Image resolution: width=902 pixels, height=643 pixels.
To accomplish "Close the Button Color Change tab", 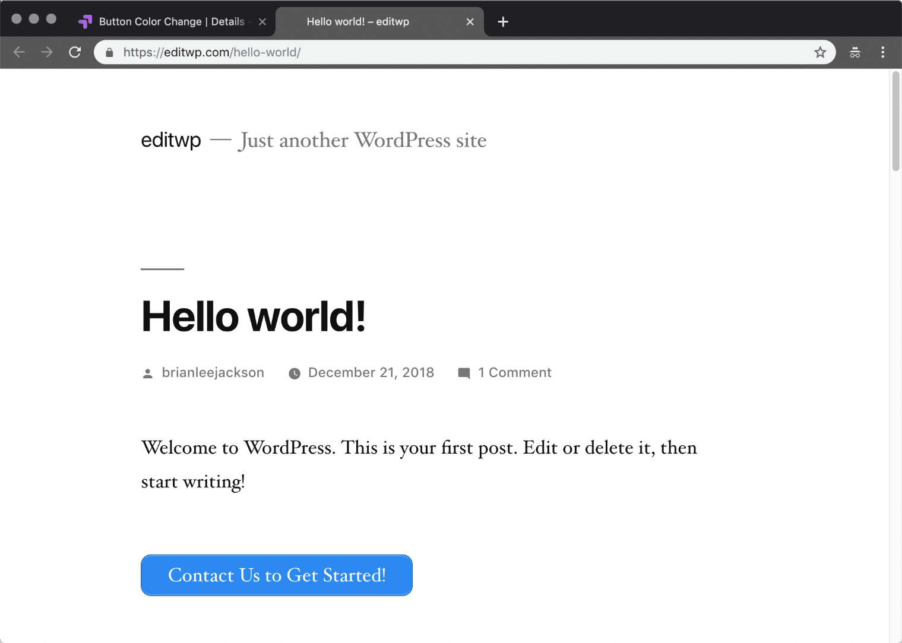I will (262, 22).
